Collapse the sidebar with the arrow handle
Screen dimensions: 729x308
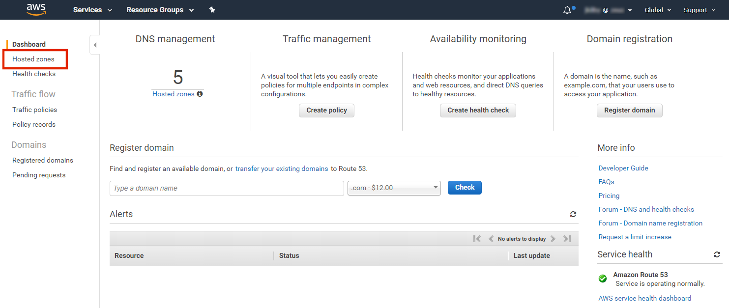(95, 45)
